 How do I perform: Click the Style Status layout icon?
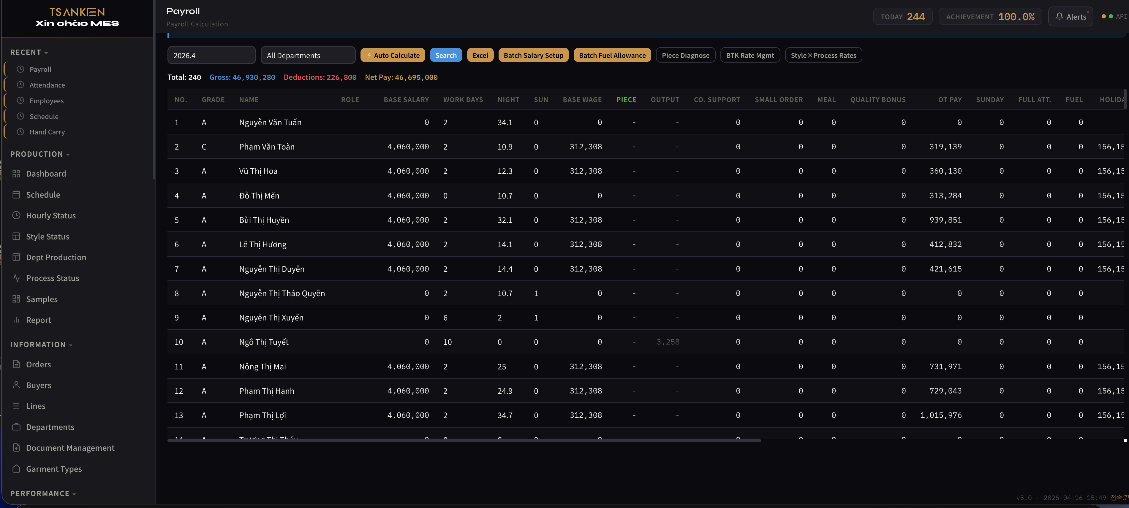click(x=16, y=236)
